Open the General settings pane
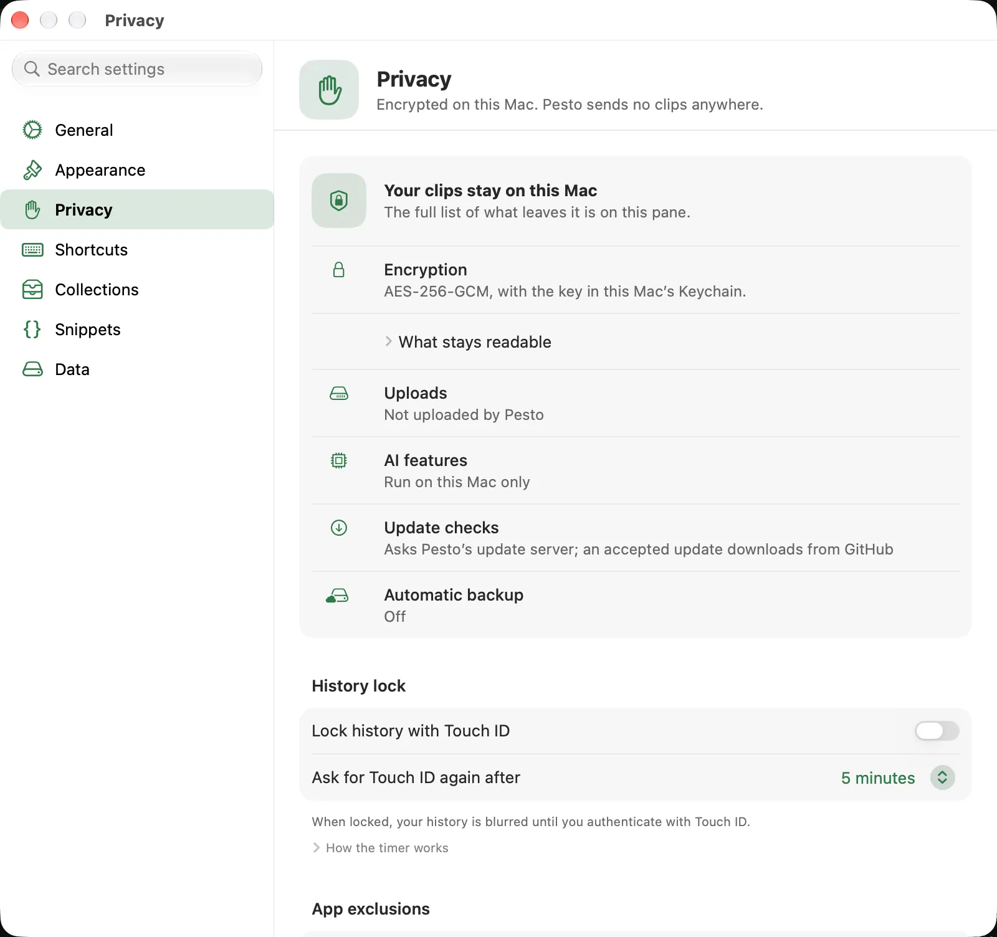Viewport: 997px width, 937px height. 137,130
